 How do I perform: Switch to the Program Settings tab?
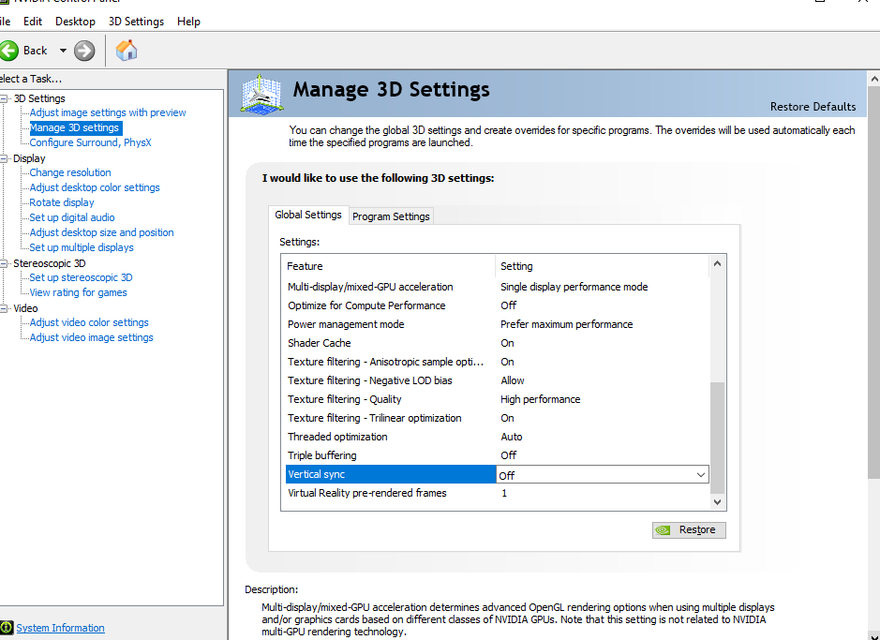click(391, 216)
